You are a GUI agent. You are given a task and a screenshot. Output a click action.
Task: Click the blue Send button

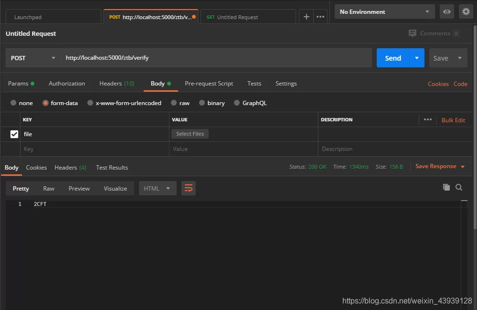tap(392, 58)
